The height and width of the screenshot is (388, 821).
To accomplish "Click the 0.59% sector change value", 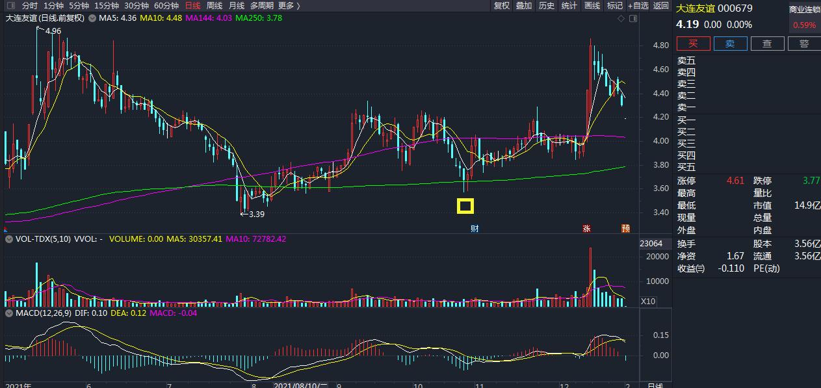I will tap(804, 25).
